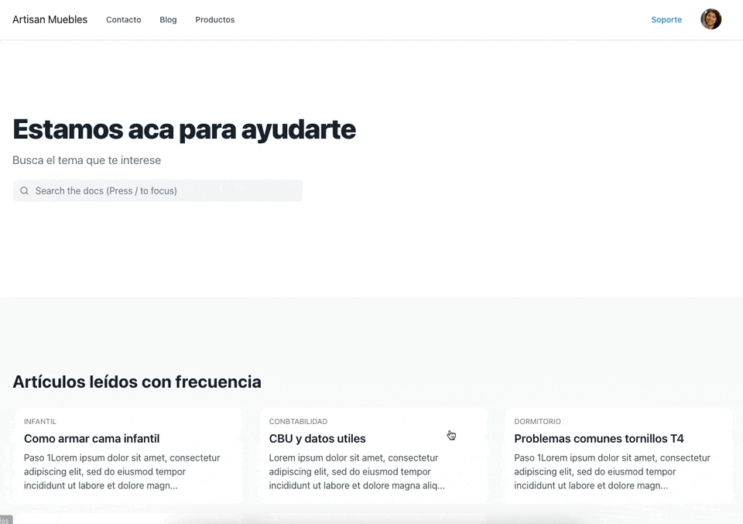Screen dimensions: 743x524
Task: Click the Busca el tema subtitle text
Action: (86, 160)
